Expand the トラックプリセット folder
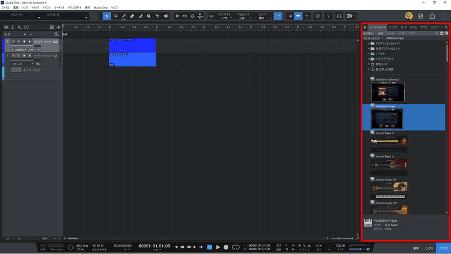451x254 pixels. click(x=369, y=59)
